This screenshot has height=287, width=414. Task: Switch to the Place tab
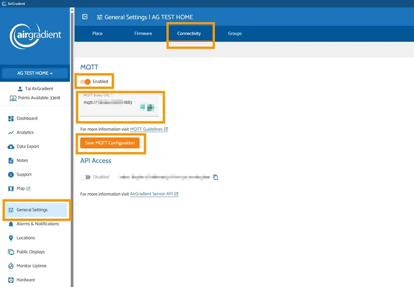tap(97, 34)
